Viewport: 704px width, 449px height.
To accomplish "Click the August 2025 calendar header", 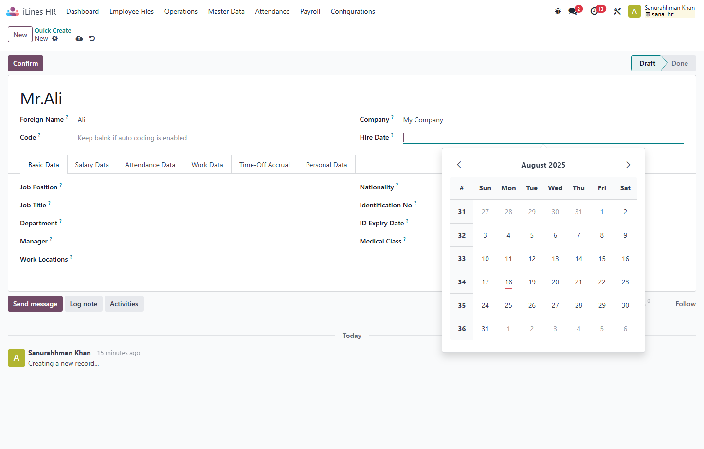I will pyautogui.click(x=543, y=165).
